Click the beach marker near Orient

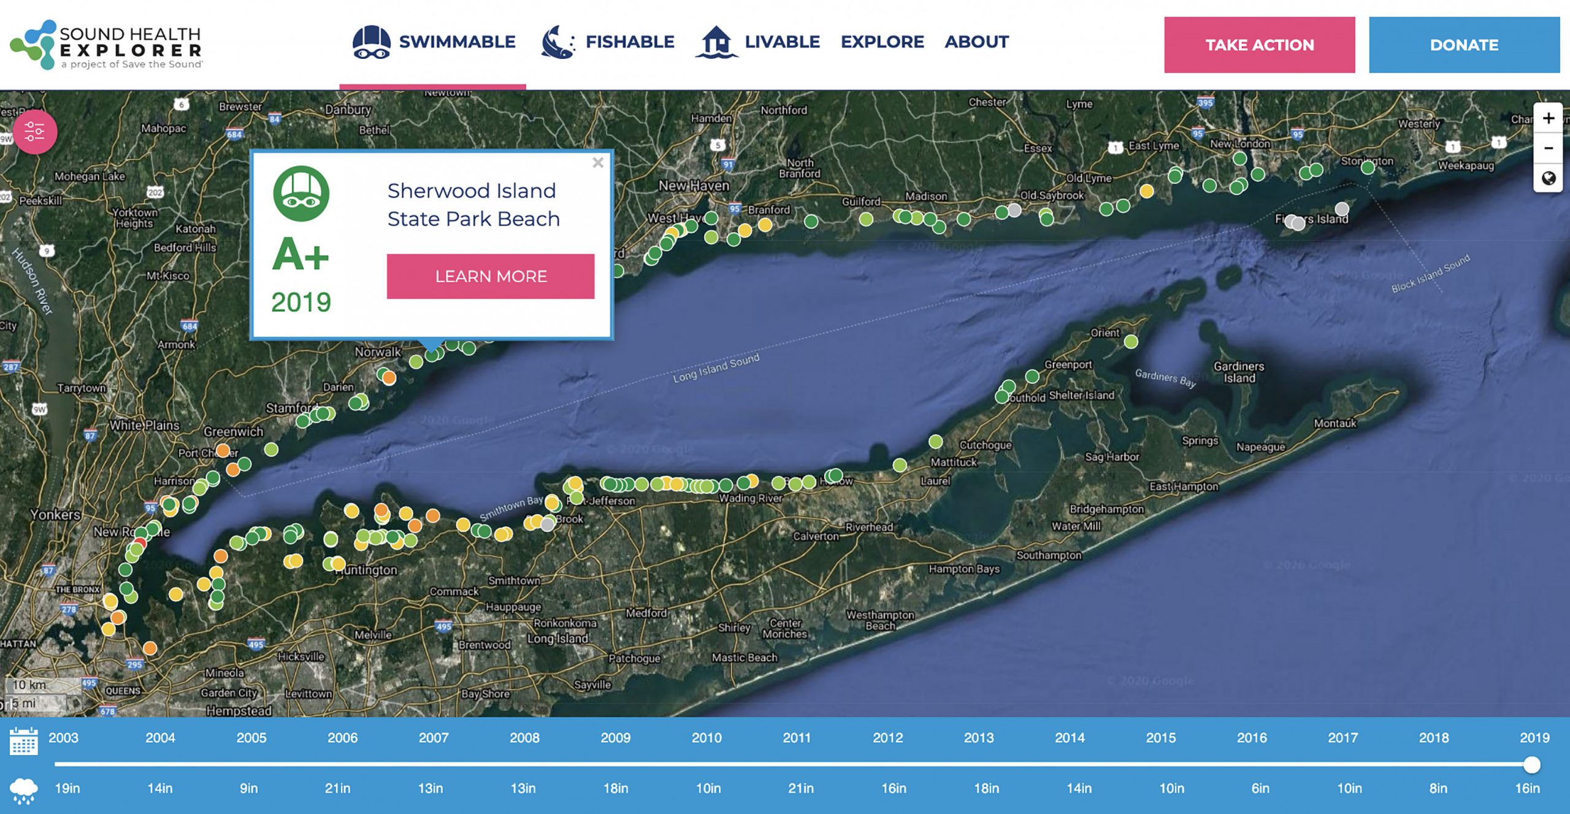click(1131, 342)
